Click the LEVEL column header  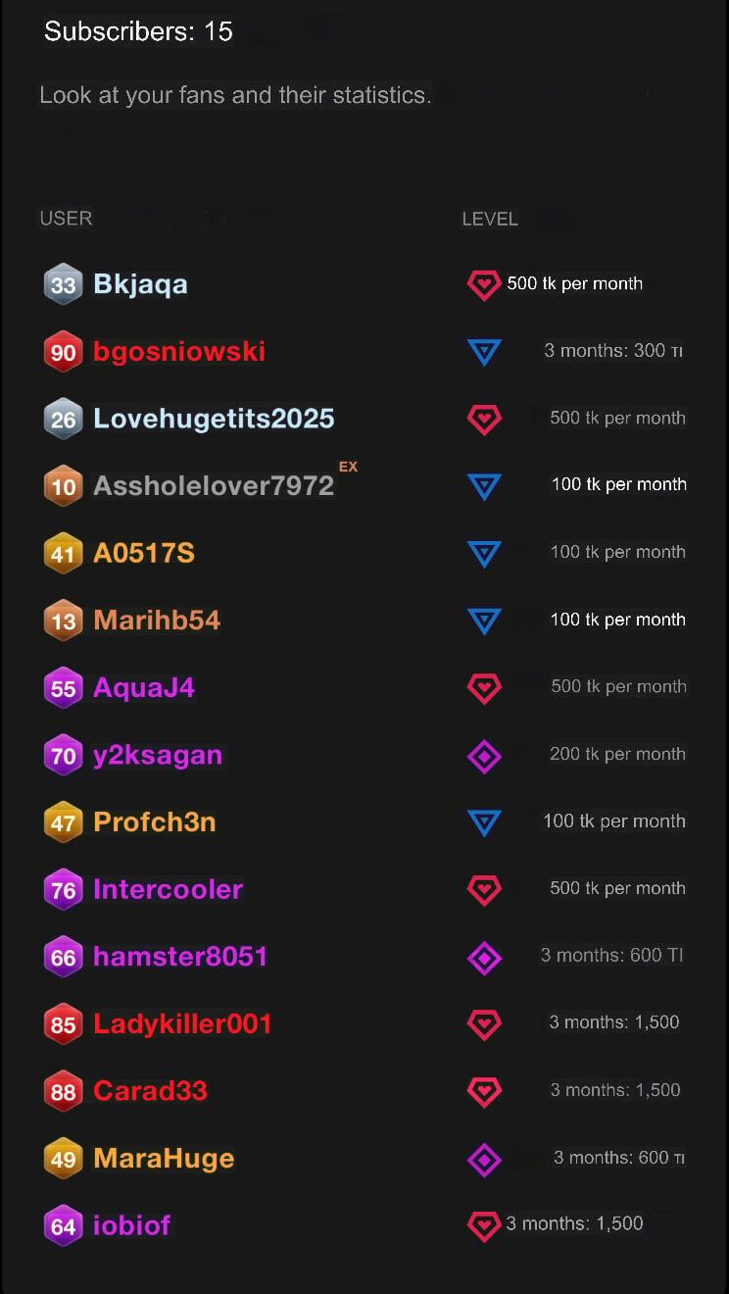[x=490, y=219]
